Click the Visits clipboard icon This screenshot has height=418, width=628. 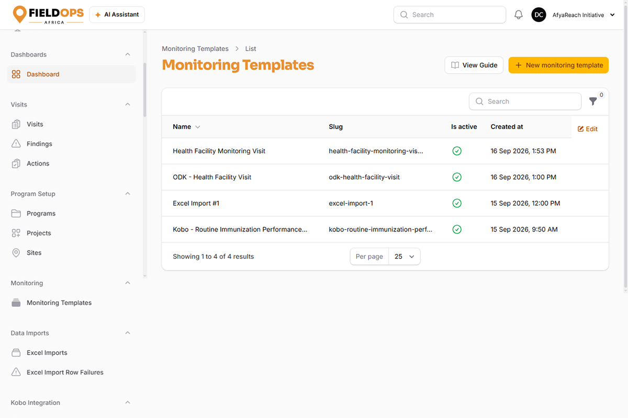[x=16, y=124]
